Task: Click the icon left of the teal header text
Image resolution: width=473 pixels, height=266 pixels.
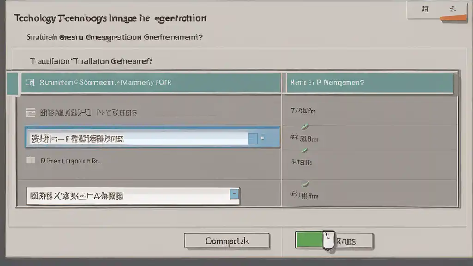Action: pyautogui.click(x=30, y=83)
